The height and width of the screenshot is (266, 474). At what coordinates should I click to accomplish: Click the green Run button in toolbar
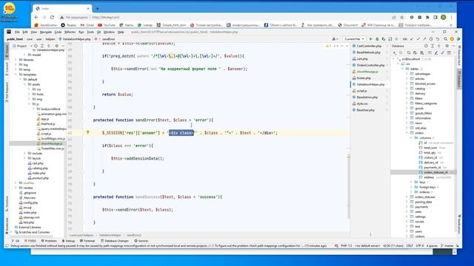(x=371, y=39)
